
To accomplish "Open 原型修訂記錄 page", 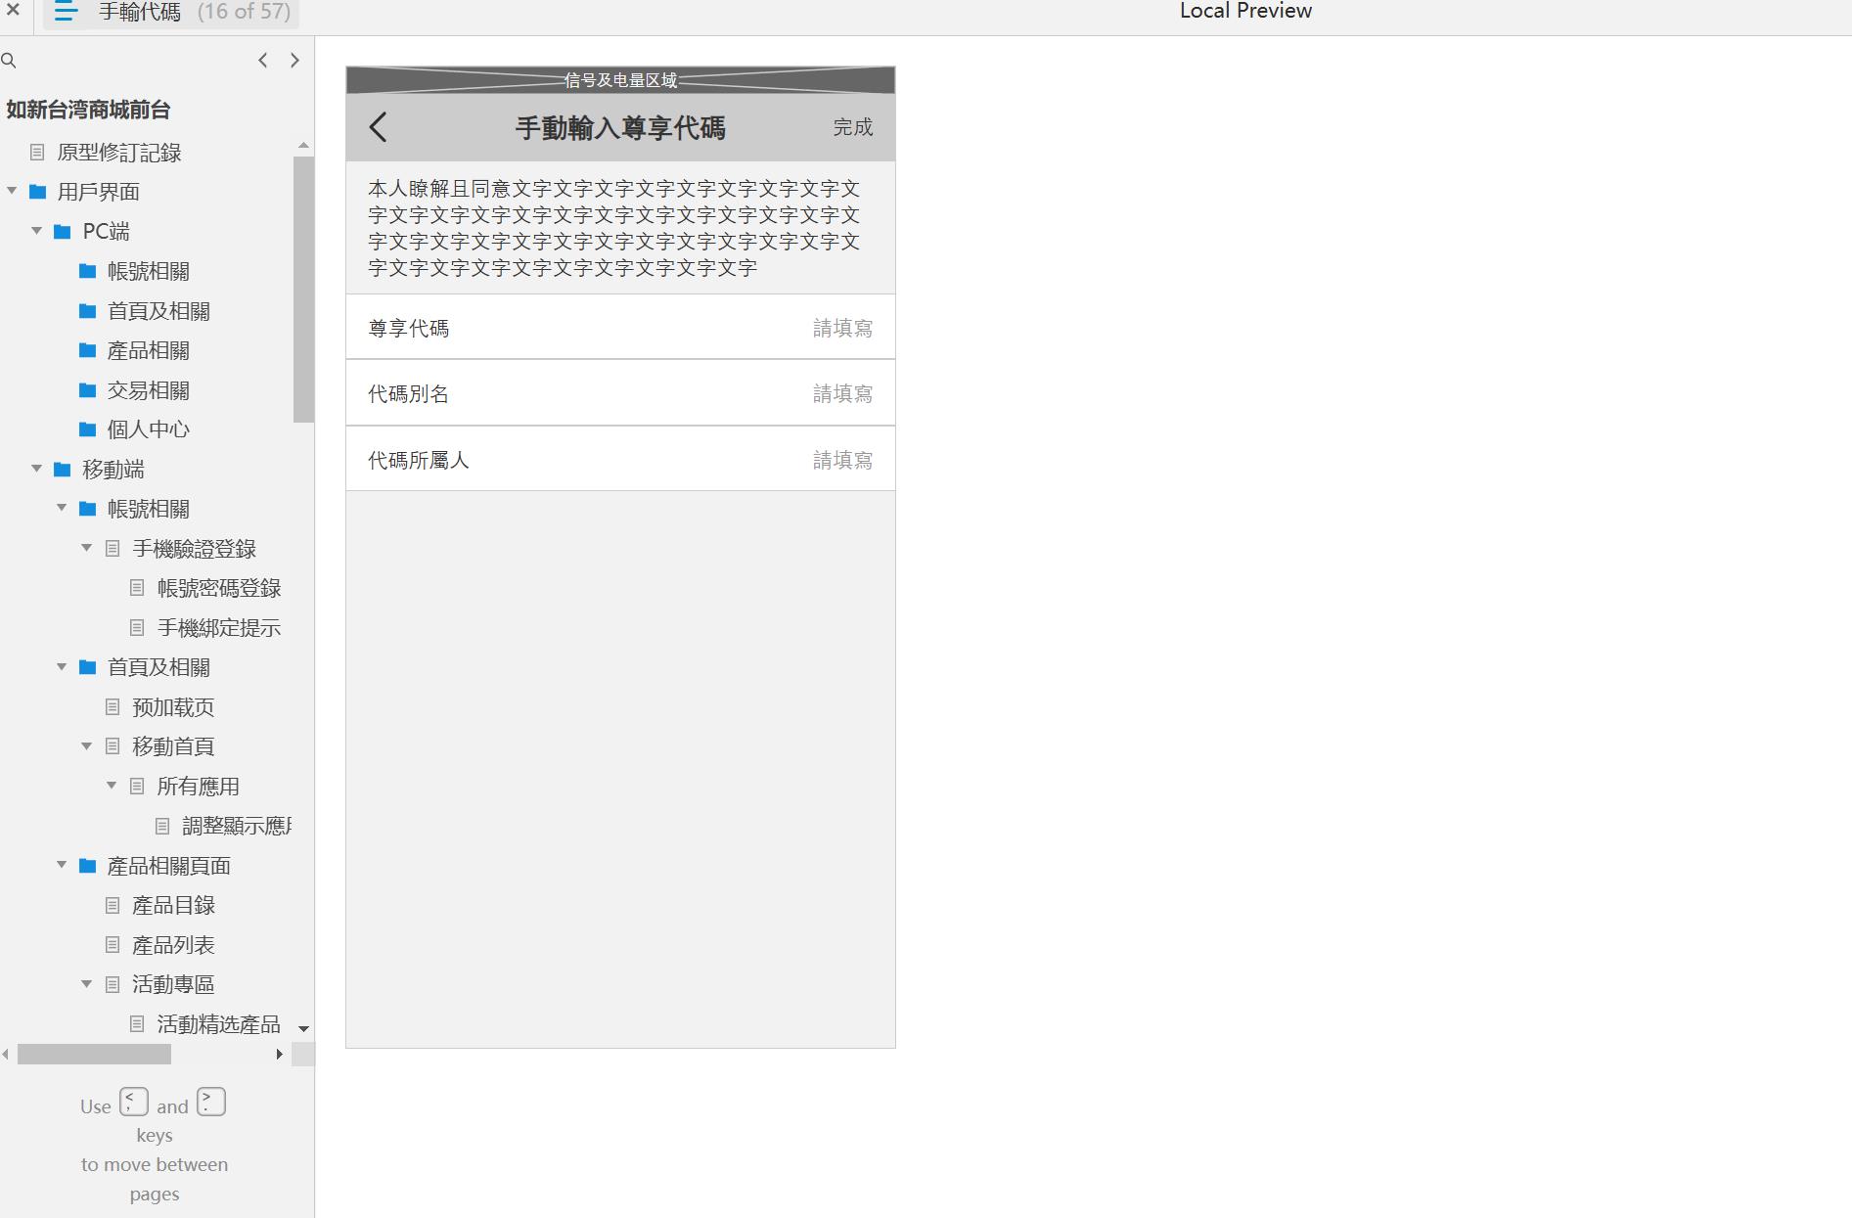I will coord(119,153).
